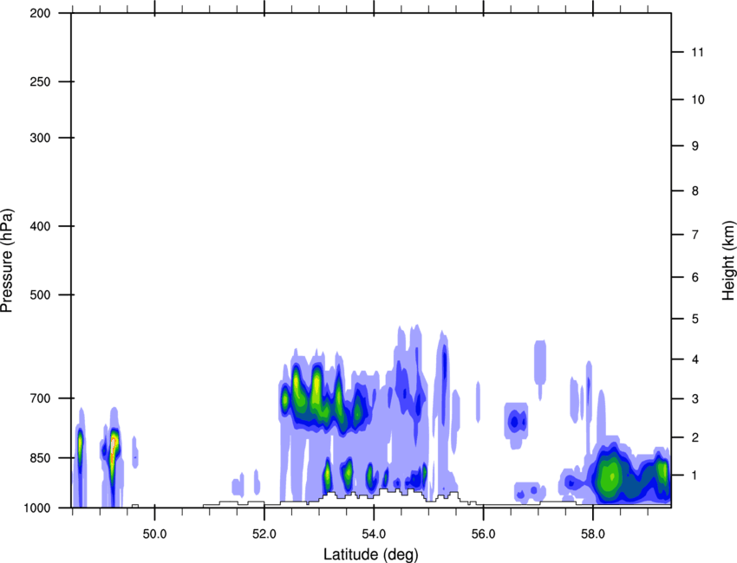This screenshot has height=563, width=737.
Task: Click the 8 km height label
Action: [695, 191]
